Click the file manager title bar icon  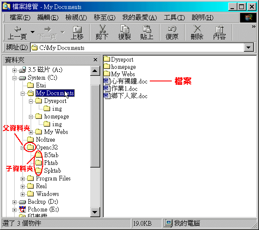pyautogui.click(x=6, y=6)
